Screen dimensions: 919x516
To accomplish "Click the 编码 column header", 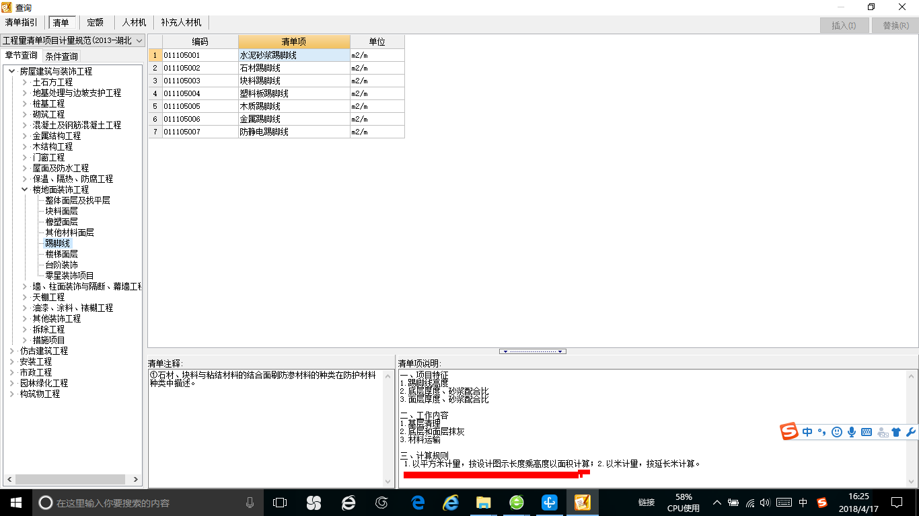I will [200, 42].
